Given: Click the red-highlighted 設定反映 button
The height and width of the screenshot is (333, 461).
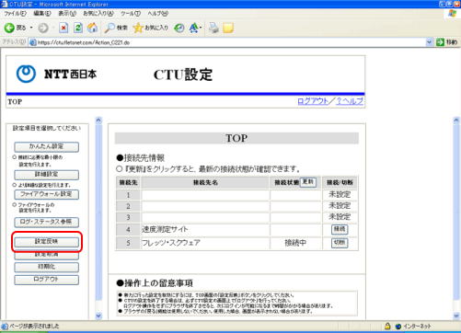Looking at the screenshot, I should [47, 242].
